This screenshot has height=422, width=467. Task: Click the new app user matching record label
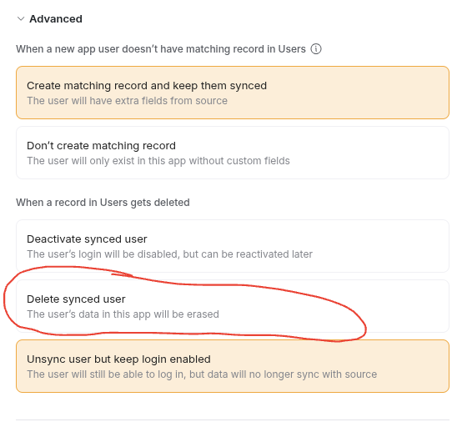tap(161, 49)
